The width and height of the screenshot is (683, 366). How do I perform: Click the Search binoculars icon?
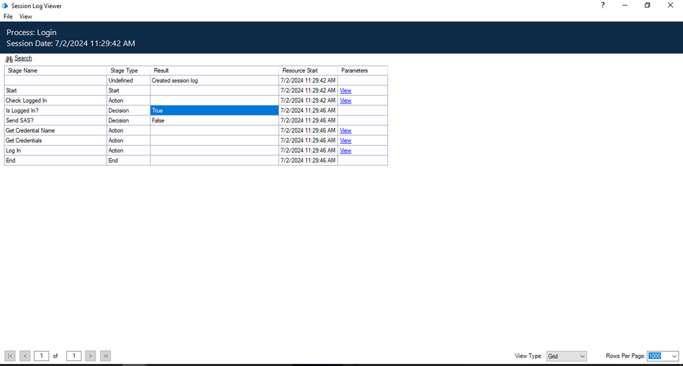9,59
